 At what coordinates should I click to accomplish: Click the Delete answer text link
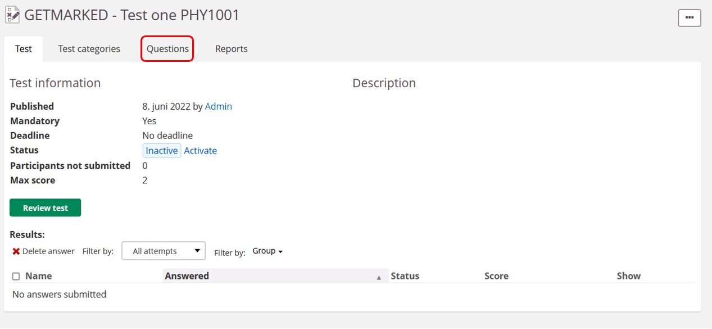click(x=48, y=251)
